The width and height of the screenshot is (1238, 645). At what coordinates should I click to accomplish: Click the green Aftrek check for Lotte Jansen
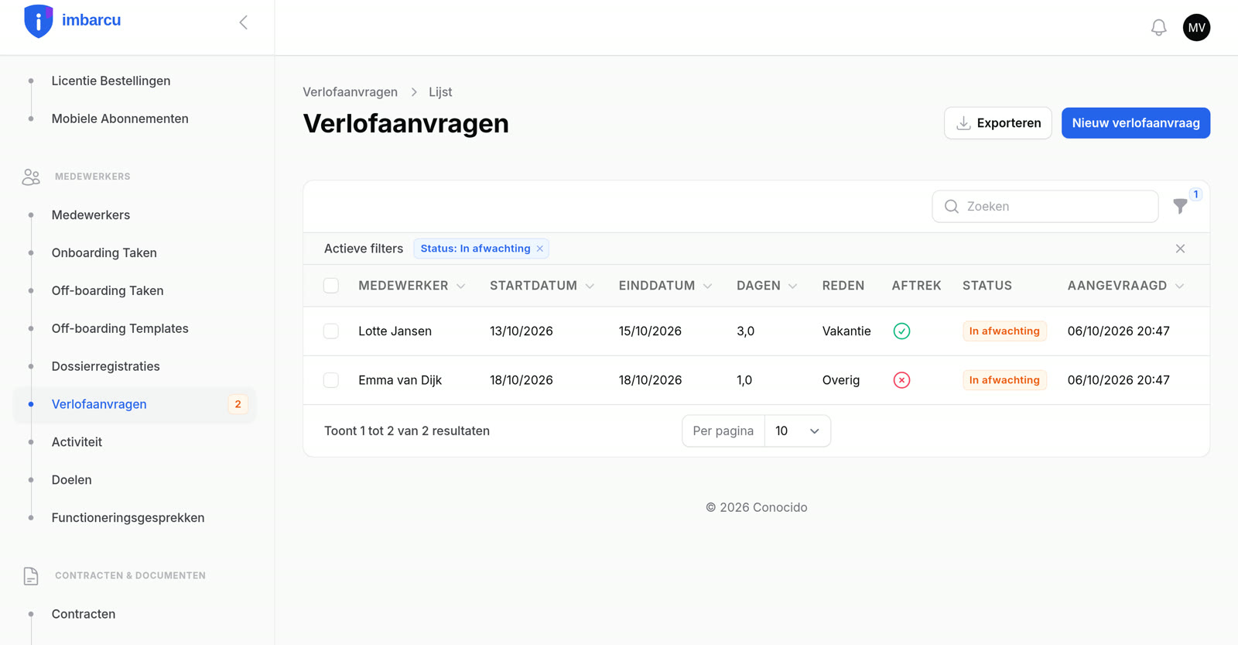(901, 331)
